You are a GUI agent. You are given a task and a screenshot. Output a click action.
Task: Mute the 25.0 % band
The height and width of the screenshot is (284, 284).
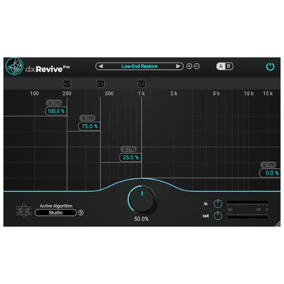tap(132, 149)
